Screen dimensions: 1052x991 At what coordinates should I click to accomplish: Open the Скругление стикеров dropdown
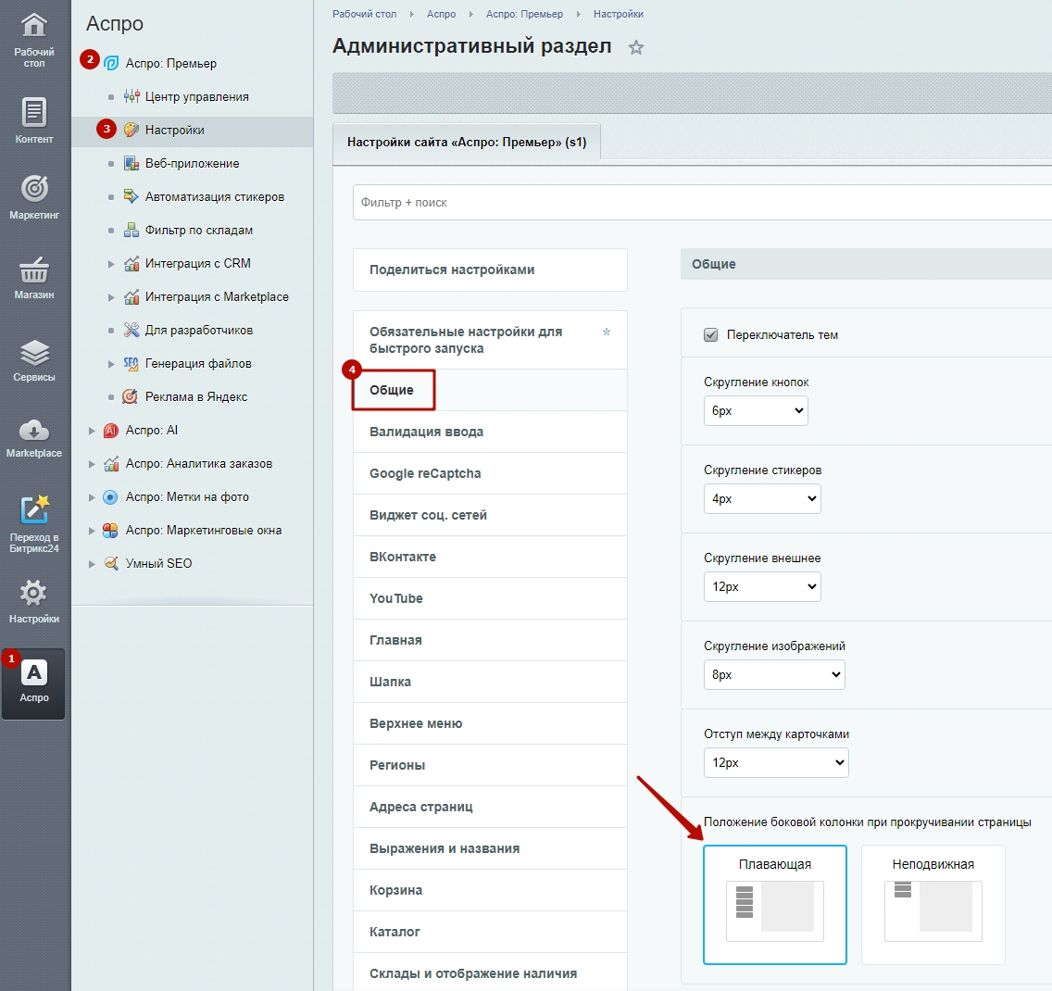coord(762,498)
